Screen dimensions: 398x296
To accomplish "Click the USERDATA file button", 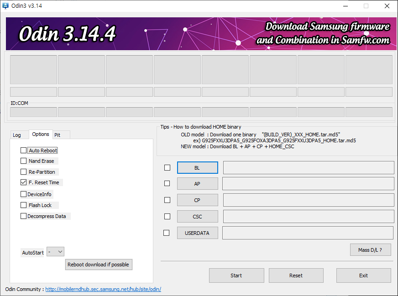I will [198, 233].
